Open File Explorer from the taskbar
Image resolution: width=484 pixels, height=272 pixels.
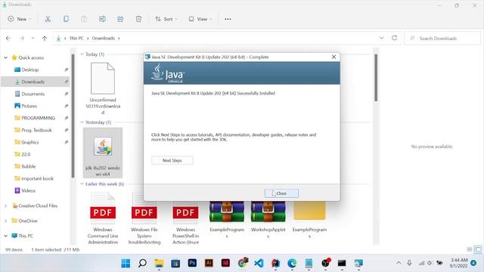(159, 263)
